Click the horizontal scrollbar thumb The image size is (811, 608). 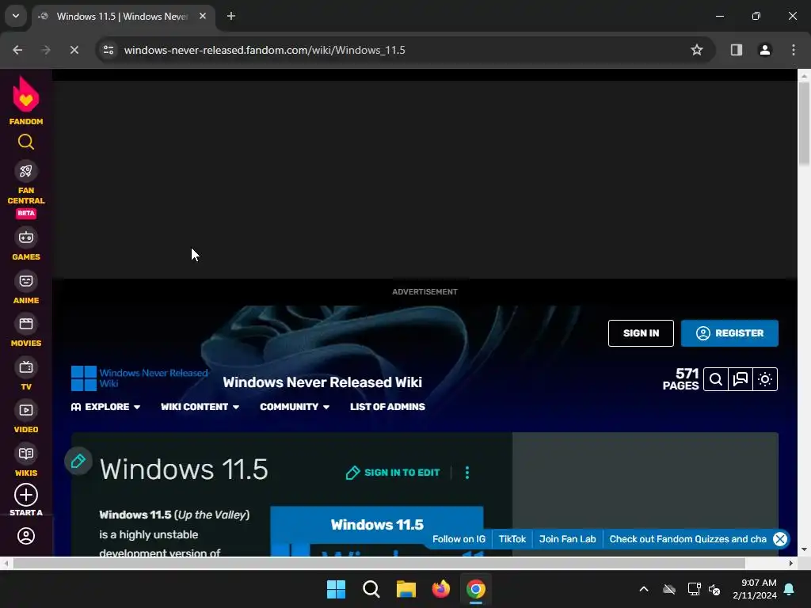[379, 563]
